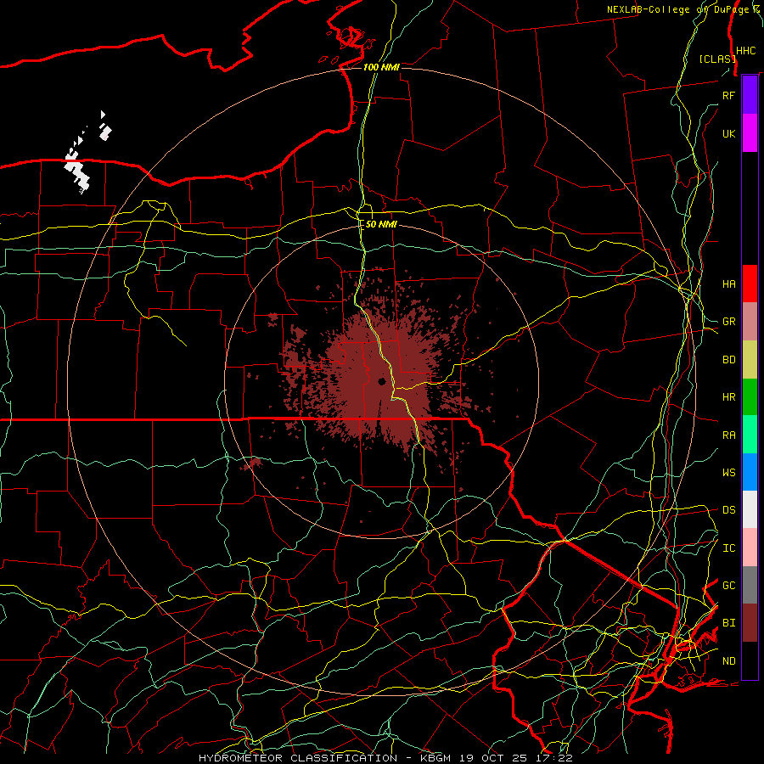Pick the green HR legend swatch
Screen dimensions: 764x764
coord(750,397)
